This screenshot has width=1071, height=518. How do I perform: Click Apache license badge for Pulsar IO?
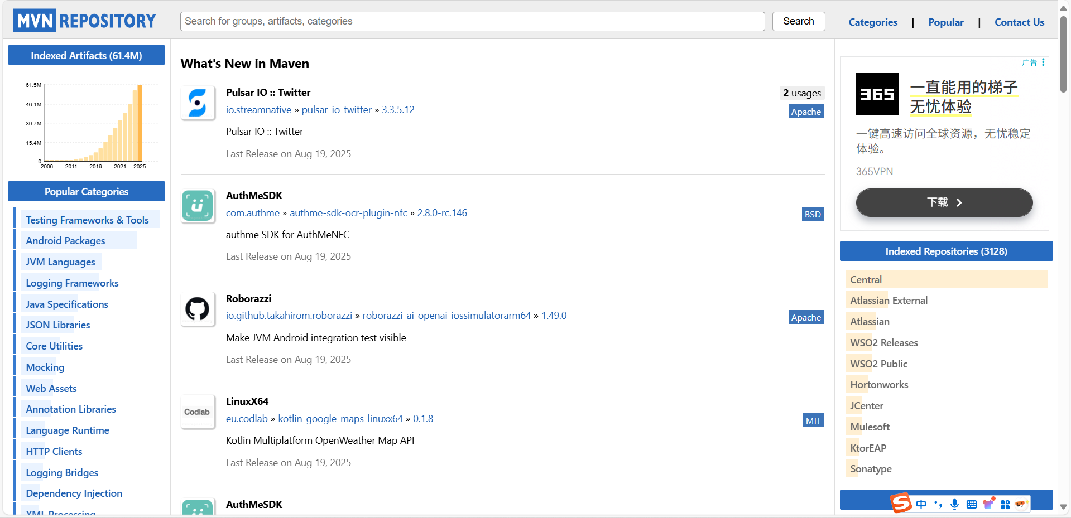[806, 112]
